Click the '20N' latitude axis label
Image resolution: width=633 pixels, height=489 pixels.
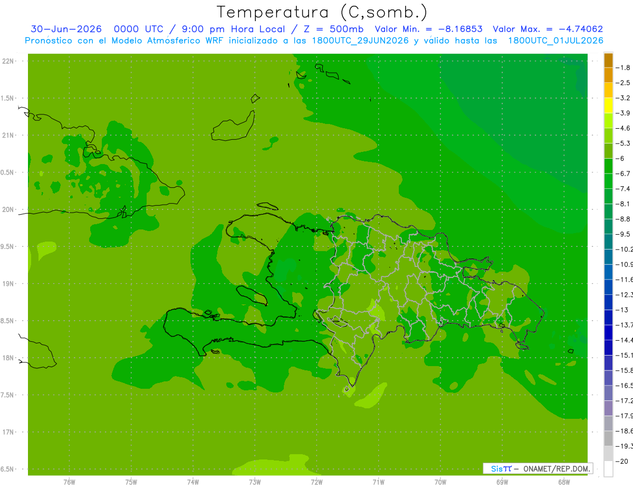9,209
